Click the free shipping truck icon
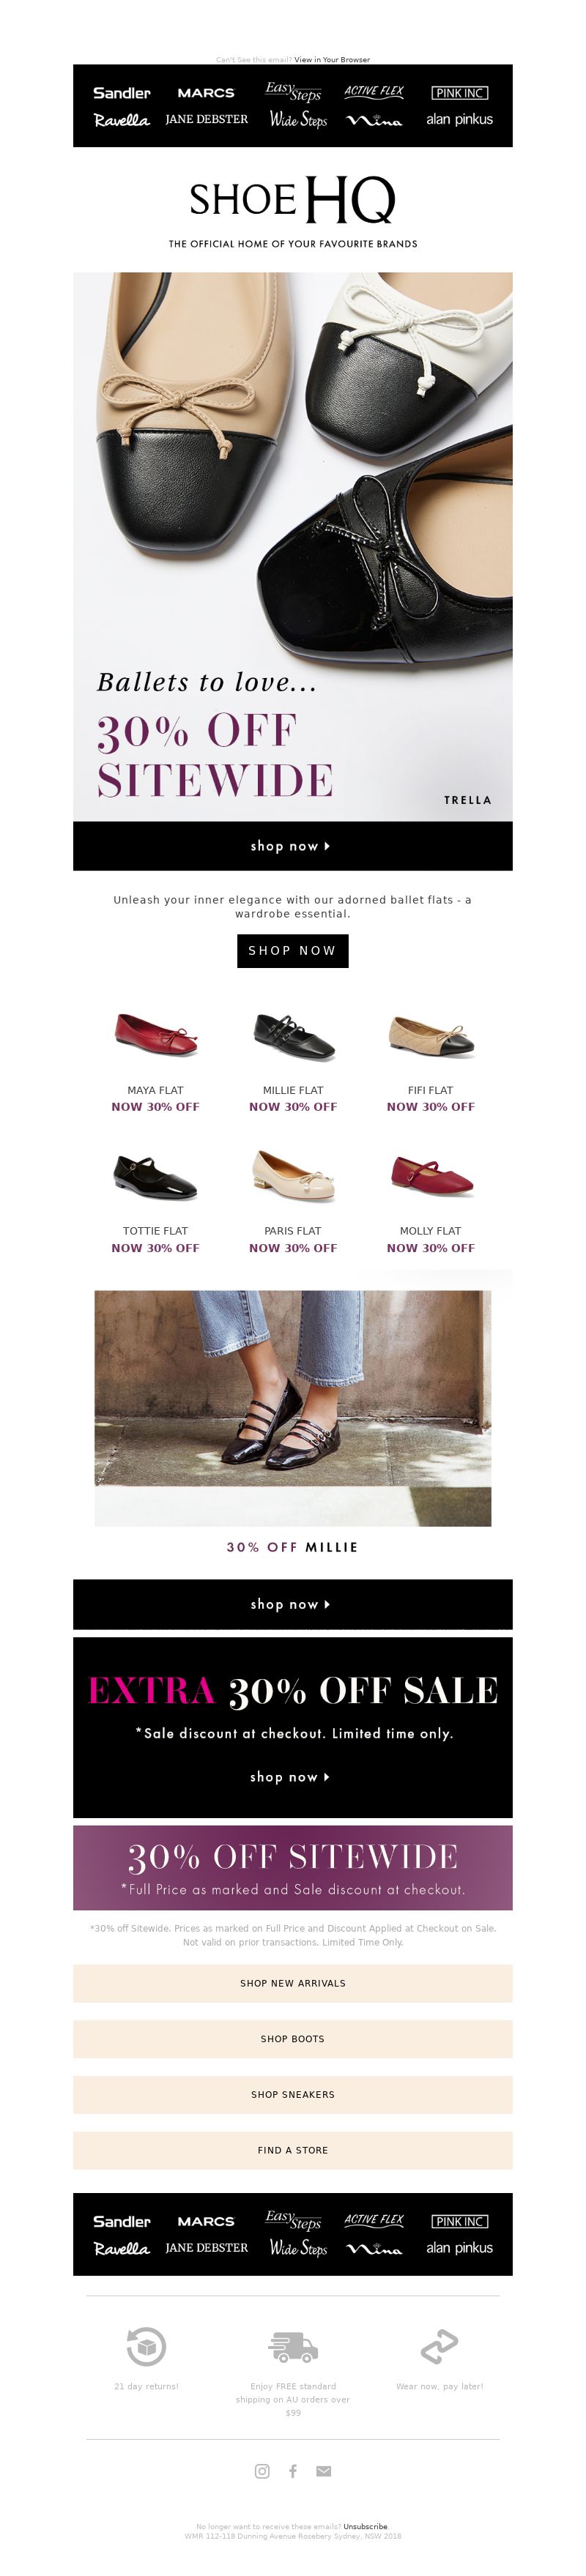Image resolution: width=586 pixels, height=2576 pixels. (x=293, y=2346)
